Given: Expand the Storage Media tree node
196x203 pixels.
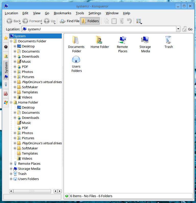Looking at the screenshot, I should point(11,169).
